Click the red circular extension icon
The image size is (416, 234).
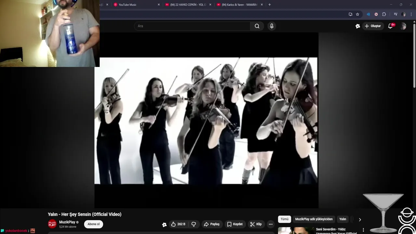(376, 14)
